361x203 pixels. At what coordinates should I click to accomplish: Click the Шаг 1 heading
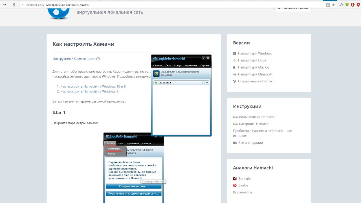[x=59, y=112]
